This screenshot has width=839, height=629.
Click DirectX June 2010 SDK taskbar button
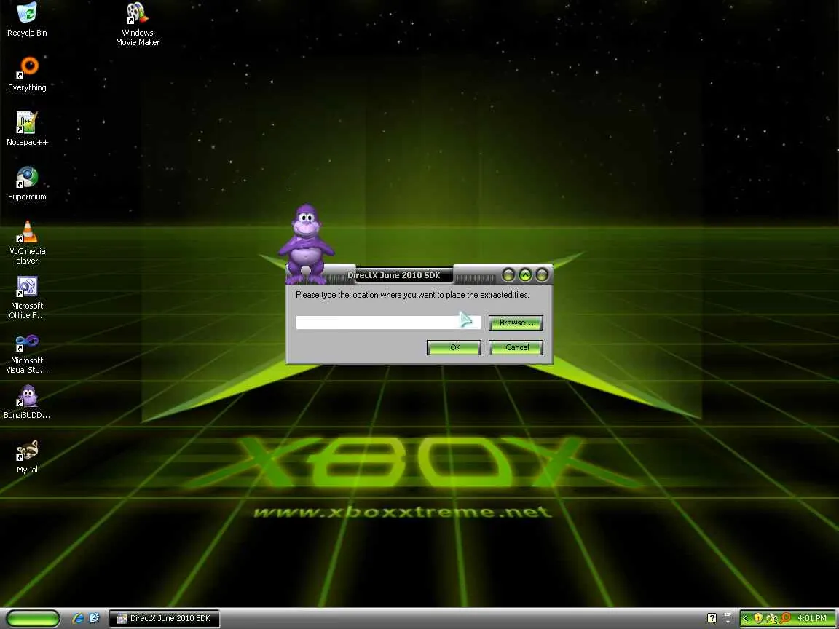[164, 618]
